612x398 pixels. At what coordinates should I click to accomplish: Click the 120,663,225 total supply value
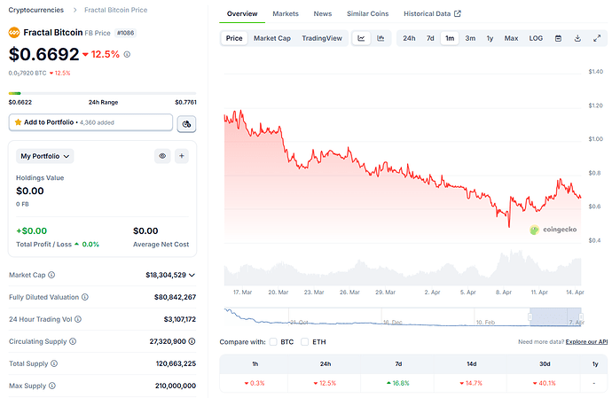coord(176,363)
